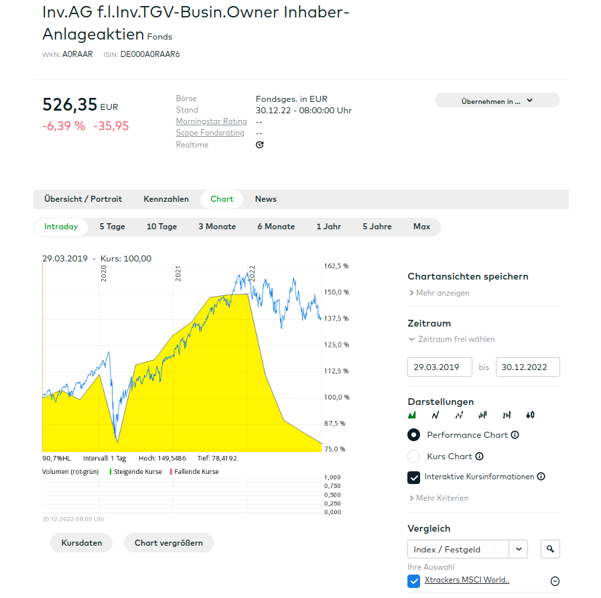Switch to the Kennzahlen tab
The width and height of the screenshot is (601, 598).
[x=166, y=199]
